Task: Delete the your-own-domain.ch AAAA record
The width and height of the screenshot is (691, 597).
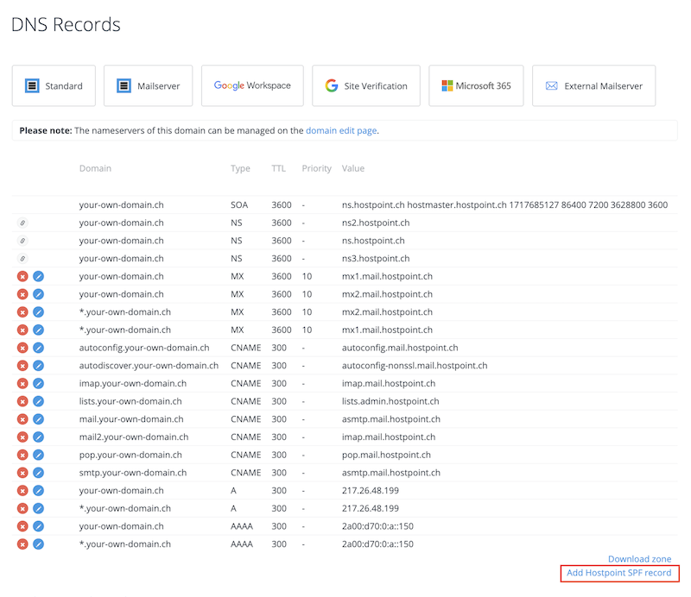Action: (22, 526)
